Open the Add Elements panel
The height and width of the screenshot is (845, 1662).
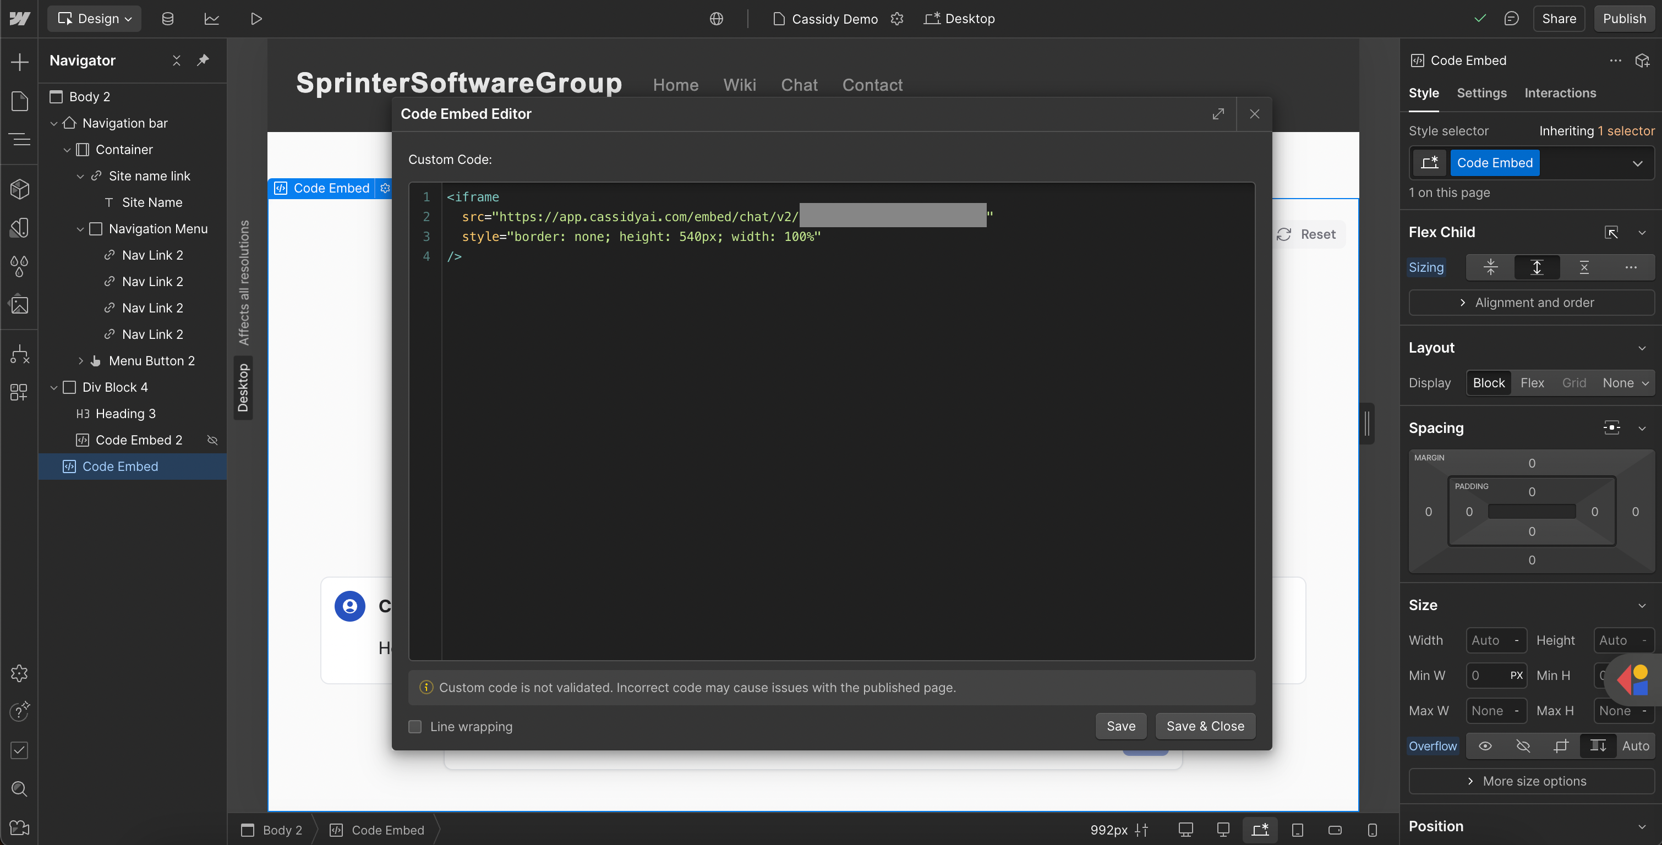[x=19, y=61]
